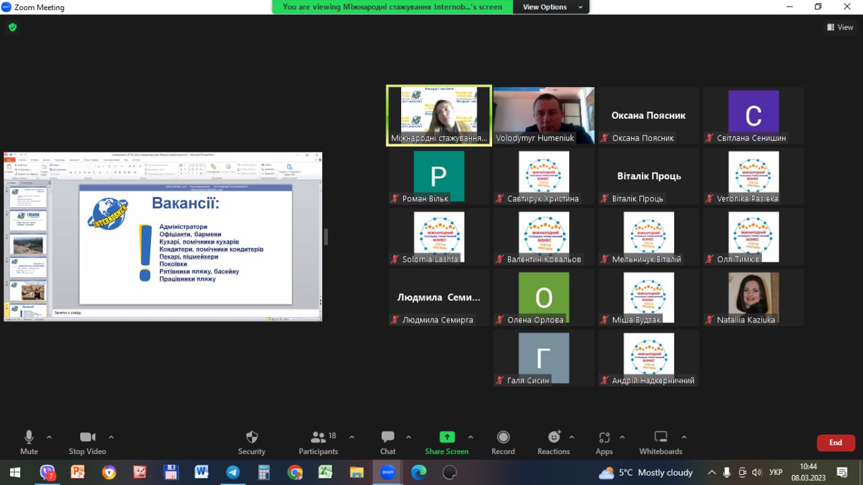The image size is (863, 485).
Task: Start recording with the Record button
Action: 503,442
